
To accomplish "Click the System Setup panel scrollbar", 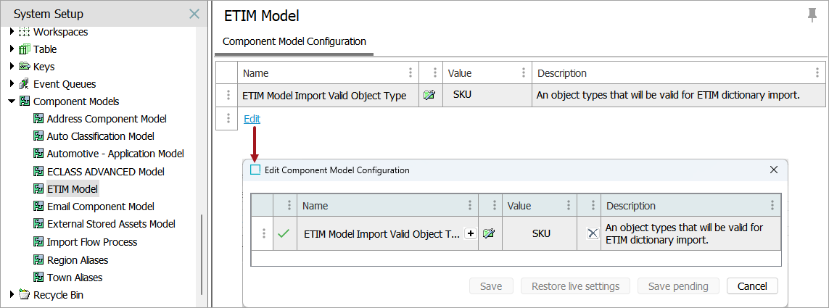I will (201, 254).
